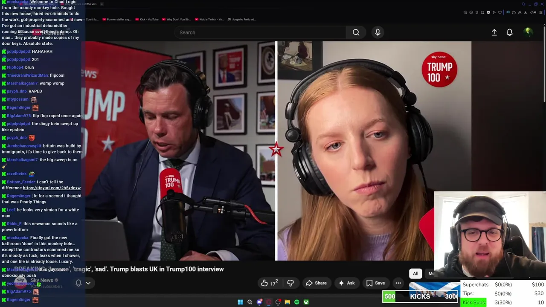The width and height of the screenshot is (546, 307).
Task: Open the three-dot more actions menu
Action: (398, 283)
